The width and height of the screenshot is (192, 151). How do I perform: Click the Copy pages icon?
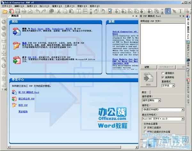point(65,11)
